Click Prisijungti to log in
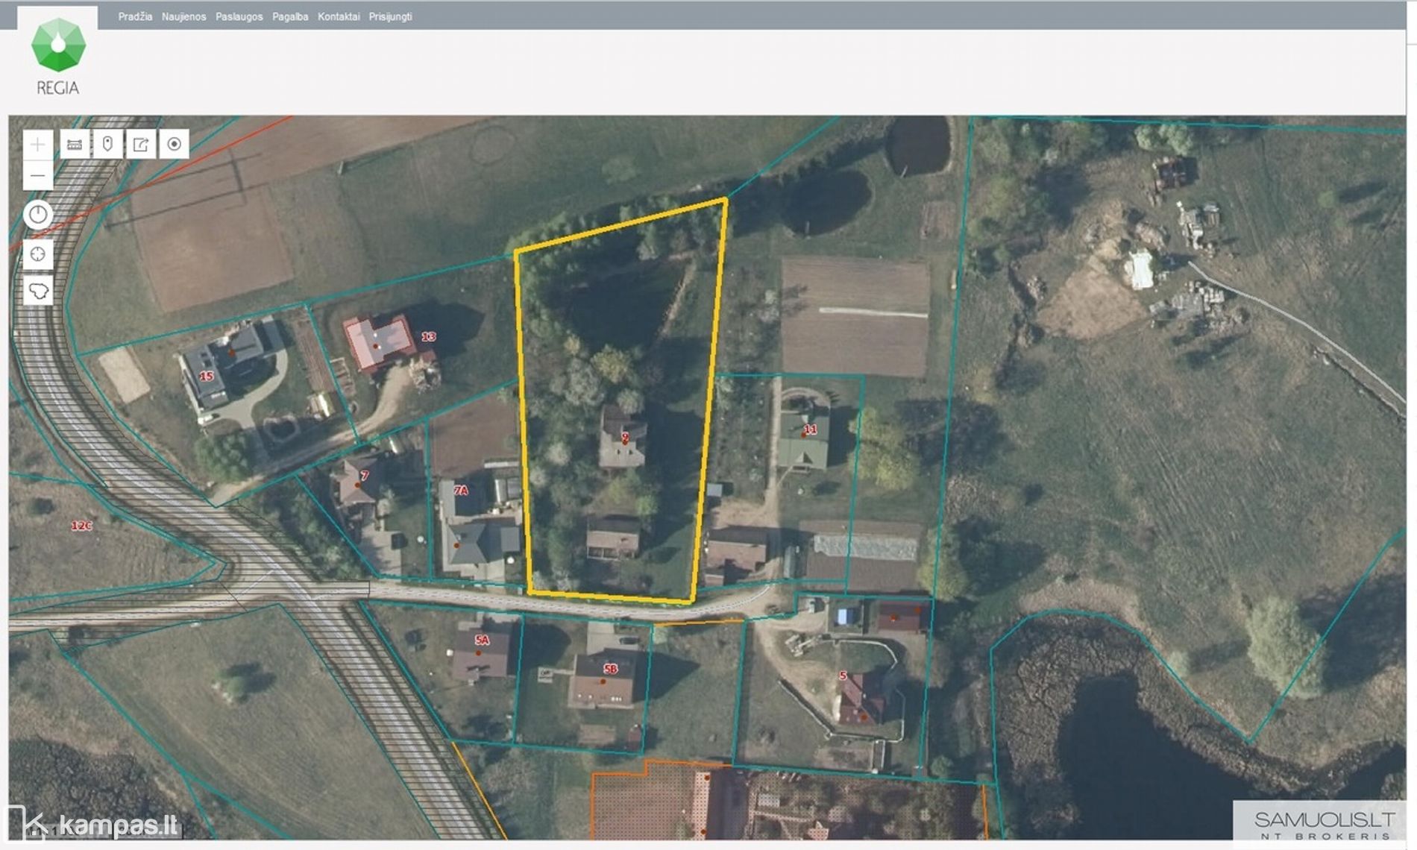 point(390,16)
